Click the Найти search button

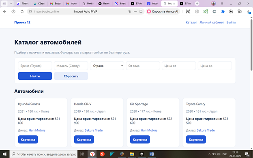pos(35,76)
